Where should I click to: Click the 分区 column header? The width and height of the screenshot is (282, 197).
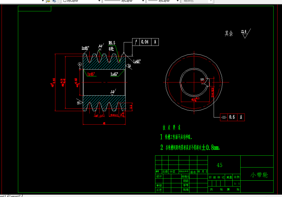173,172
